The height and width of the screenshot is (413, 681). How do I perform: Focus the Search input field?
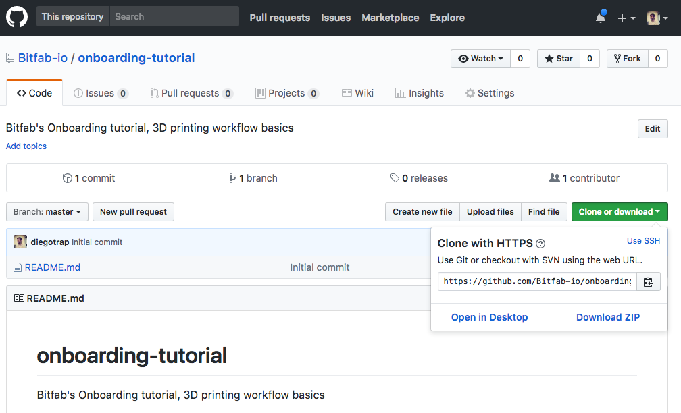(x=174, y=16)
